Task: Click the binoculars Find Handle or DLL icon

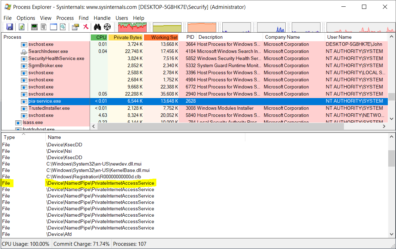Action: point(97,27)
